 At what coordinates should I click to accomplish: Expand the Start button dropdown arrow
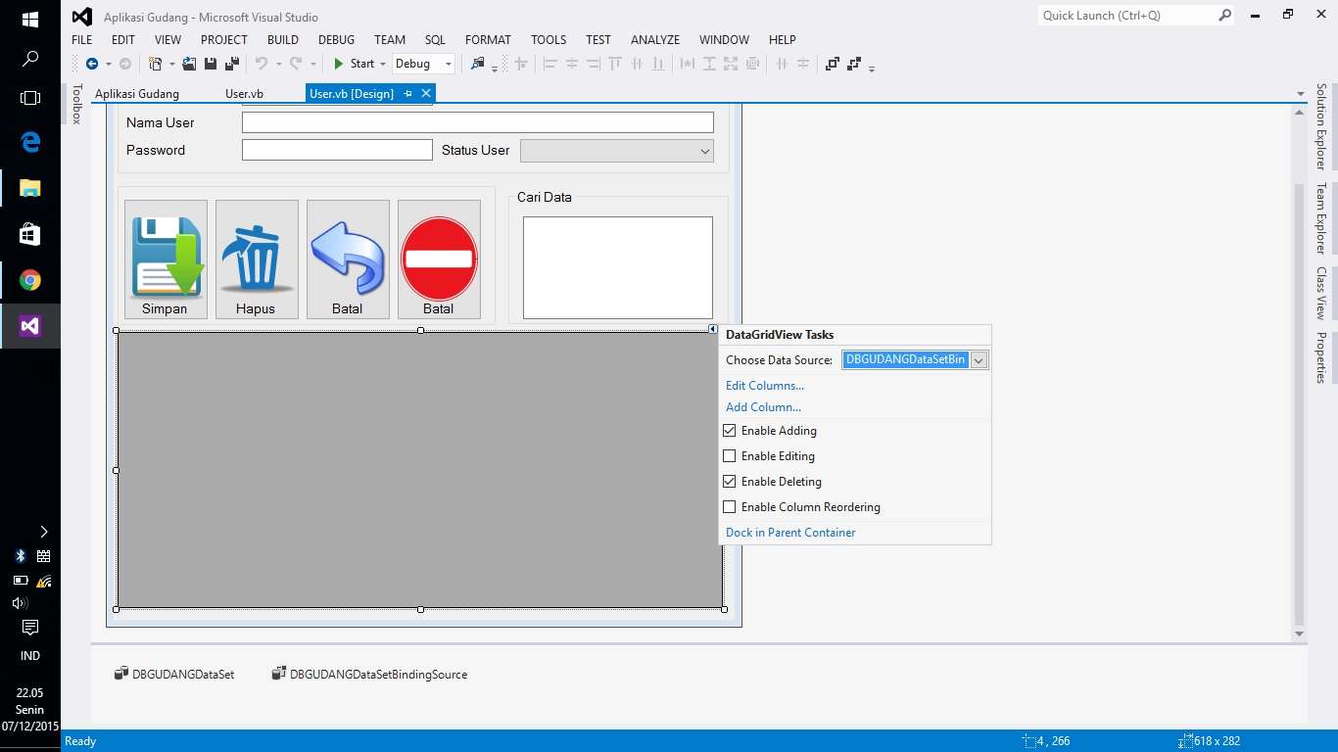pyautogui.click(x=385, y=64)
